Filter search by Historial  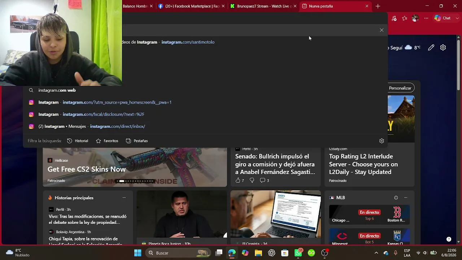coord(78,141)
